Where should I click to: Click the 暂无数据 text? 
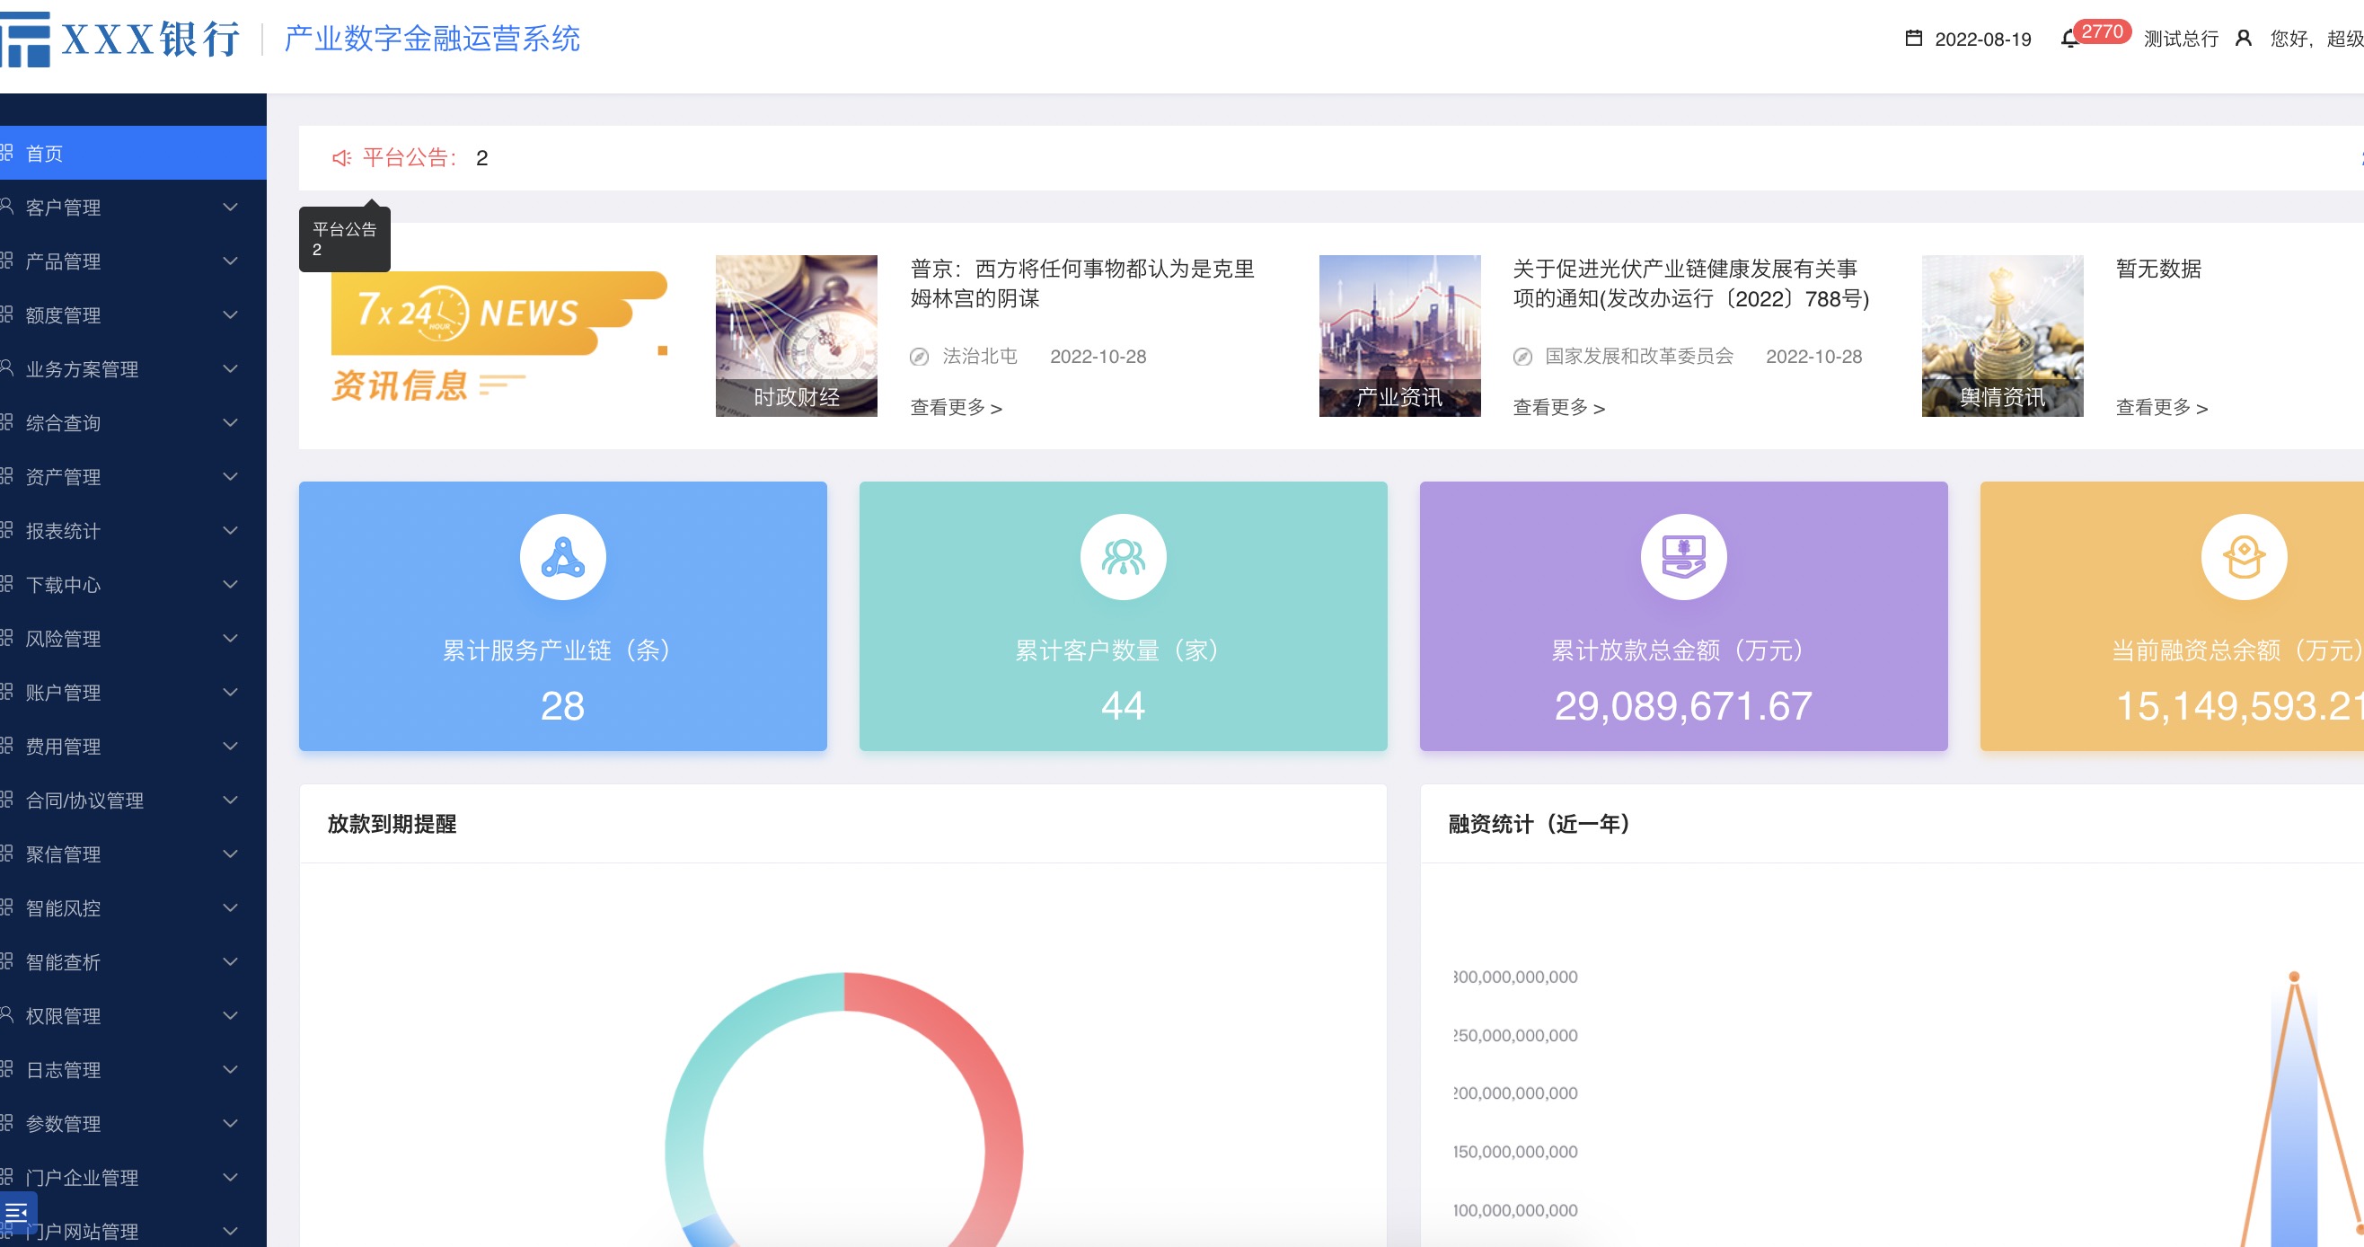2158,269
